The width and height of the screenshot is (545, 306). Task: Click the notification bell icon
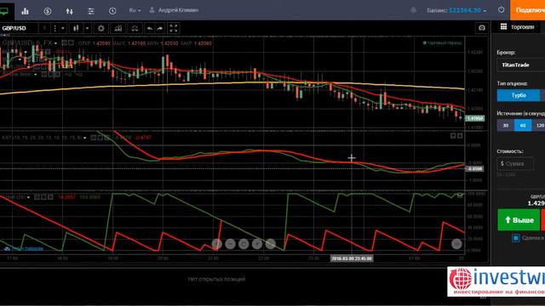(413, 10)
